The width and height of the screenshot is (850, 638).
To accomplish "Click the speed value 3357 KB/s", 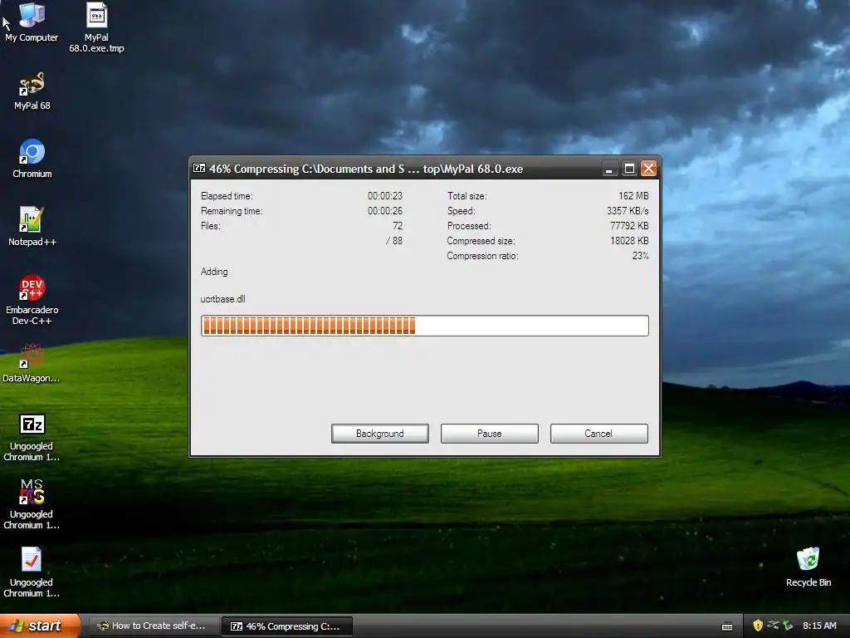I will [x=628, y=211].
